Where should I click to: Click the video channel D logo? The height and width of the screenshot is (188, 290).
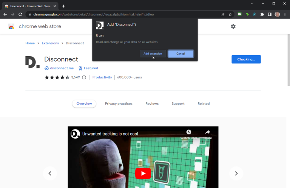pos(75,134)
